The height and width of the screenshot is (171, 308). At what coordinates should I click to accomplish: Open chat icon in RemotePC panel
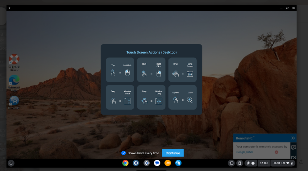coord(293,147)
